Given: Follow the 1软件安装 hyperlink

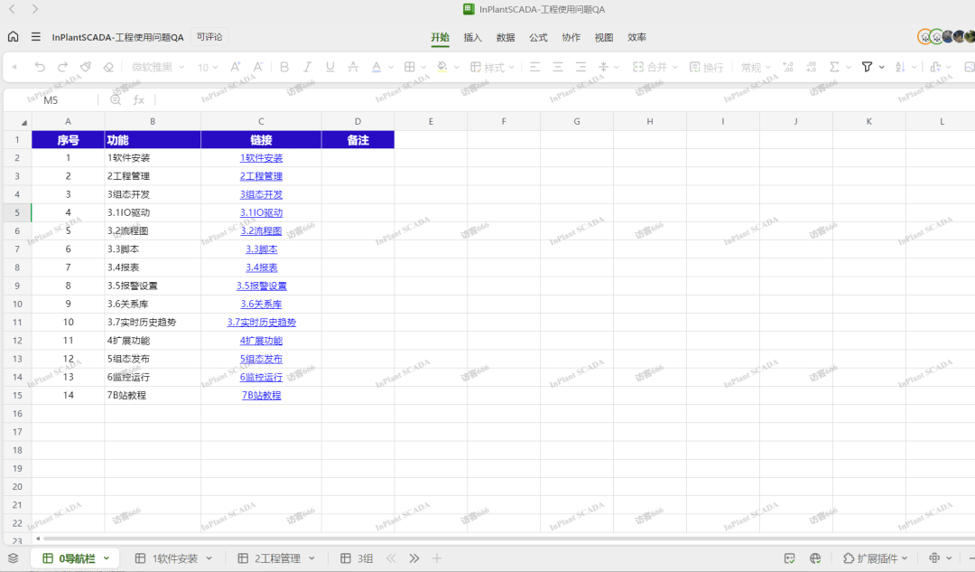Looking at the screenshot, I should point(261,158).
